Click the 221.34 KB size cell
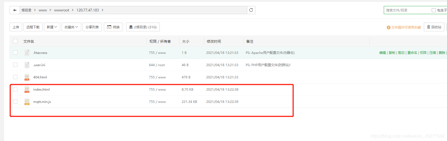447x141 pixels. tap(189, 102)
